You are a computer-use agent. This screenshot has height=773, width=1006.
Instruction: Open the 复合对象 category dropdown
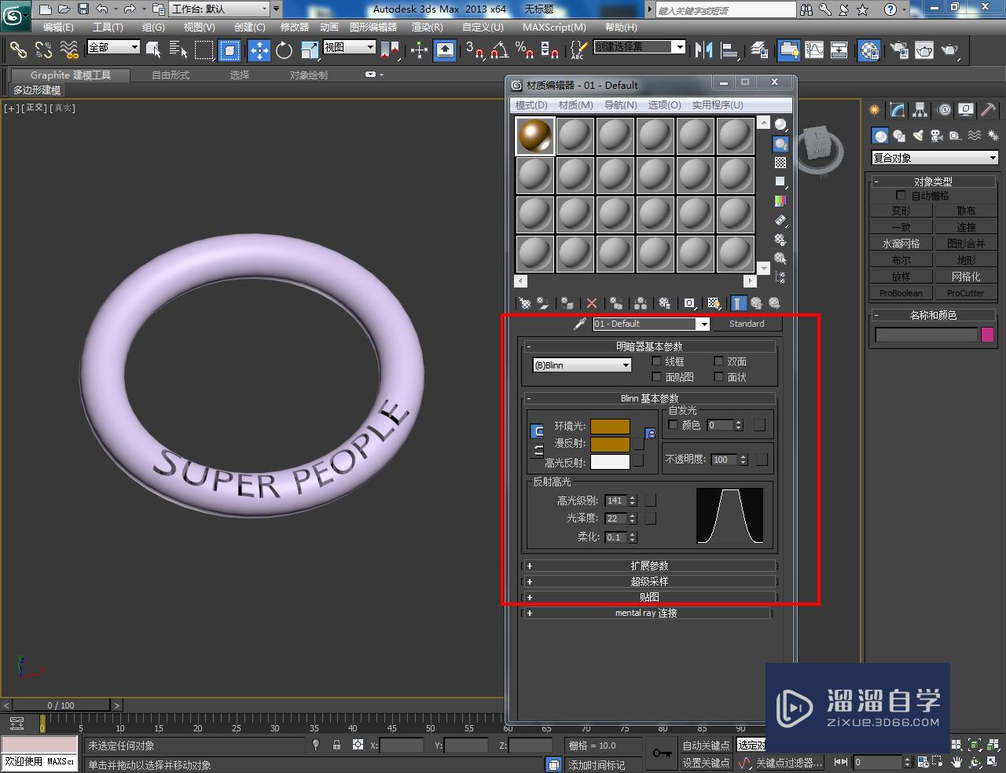tap(934, 158)
